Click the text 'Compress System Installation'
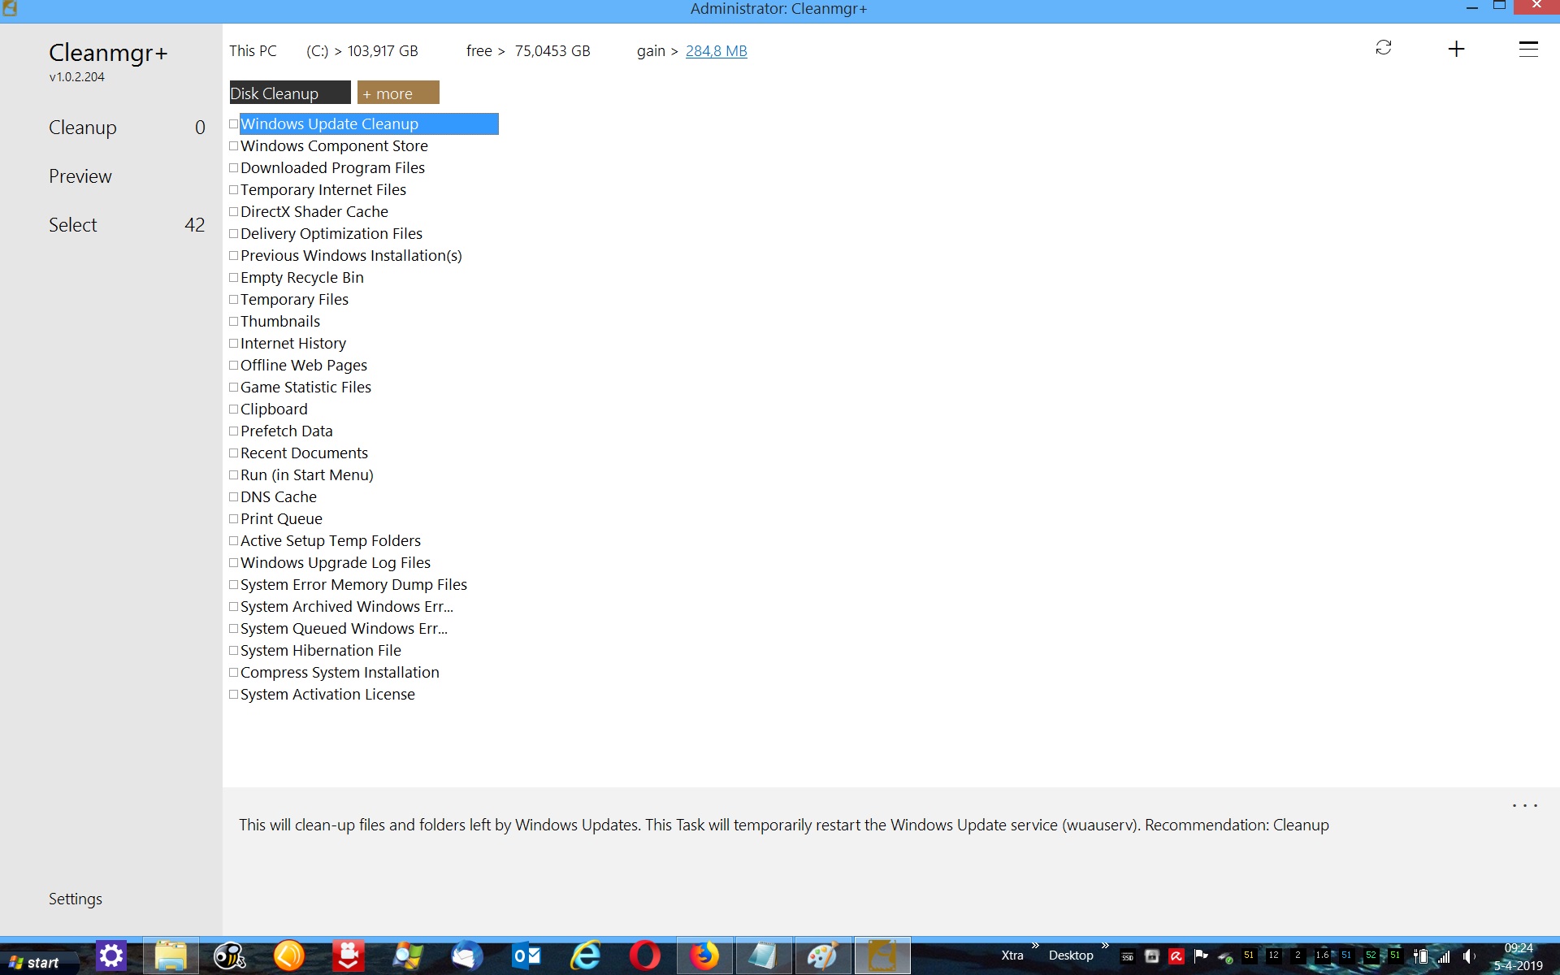 [x=340, y=673]
